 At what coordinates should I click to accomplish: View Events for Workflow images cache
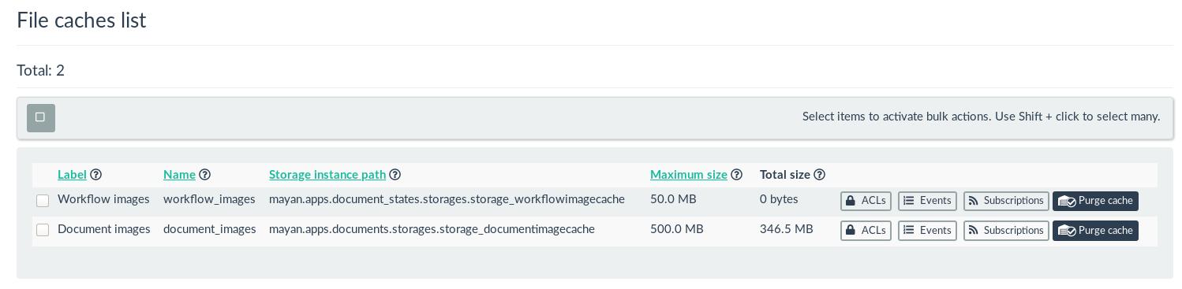[927, 201]
